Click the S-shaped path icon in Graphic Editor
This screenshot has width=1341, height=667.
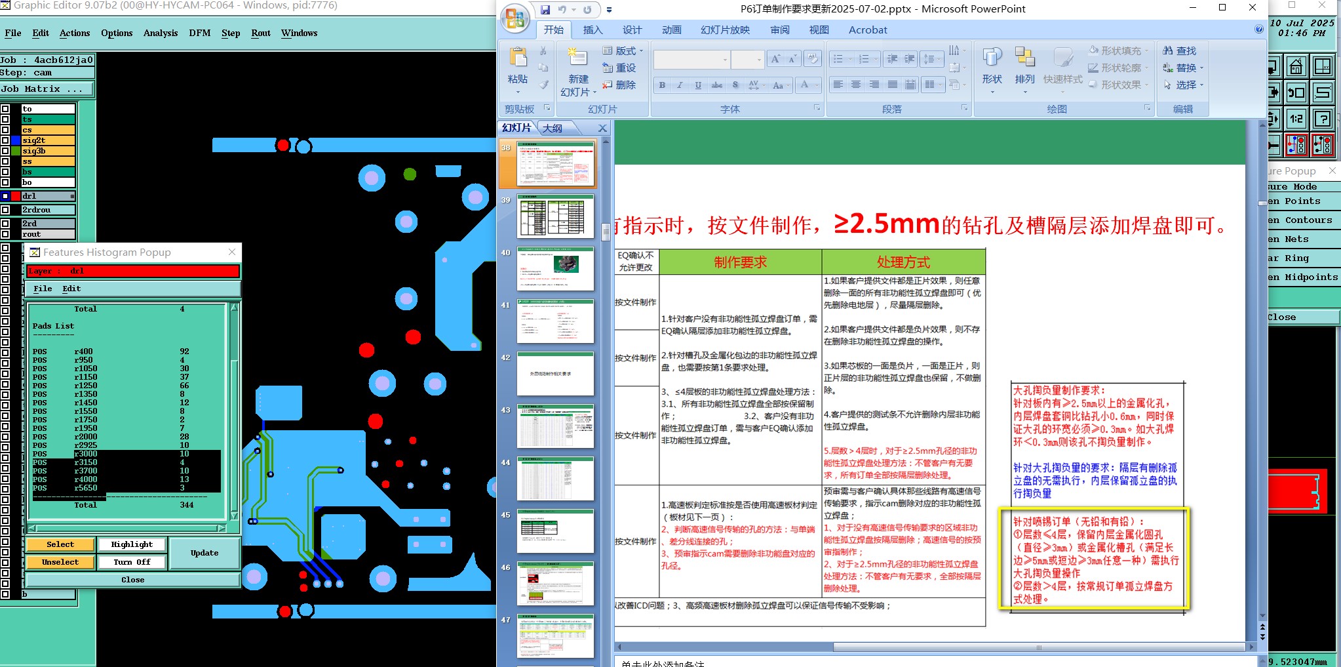point(1323,92)
